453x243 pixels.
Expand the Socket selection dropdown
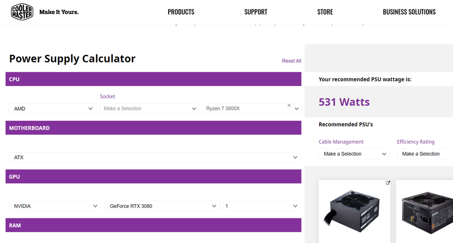[x=149, y=109]
